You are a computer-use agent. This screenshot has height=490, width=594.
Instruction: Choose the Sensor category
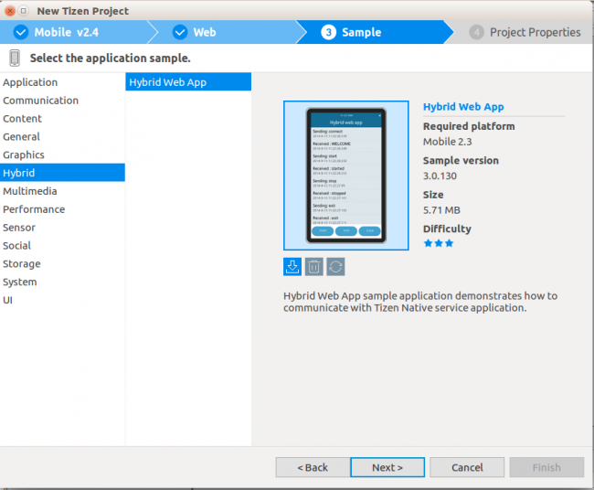(19, 228)
